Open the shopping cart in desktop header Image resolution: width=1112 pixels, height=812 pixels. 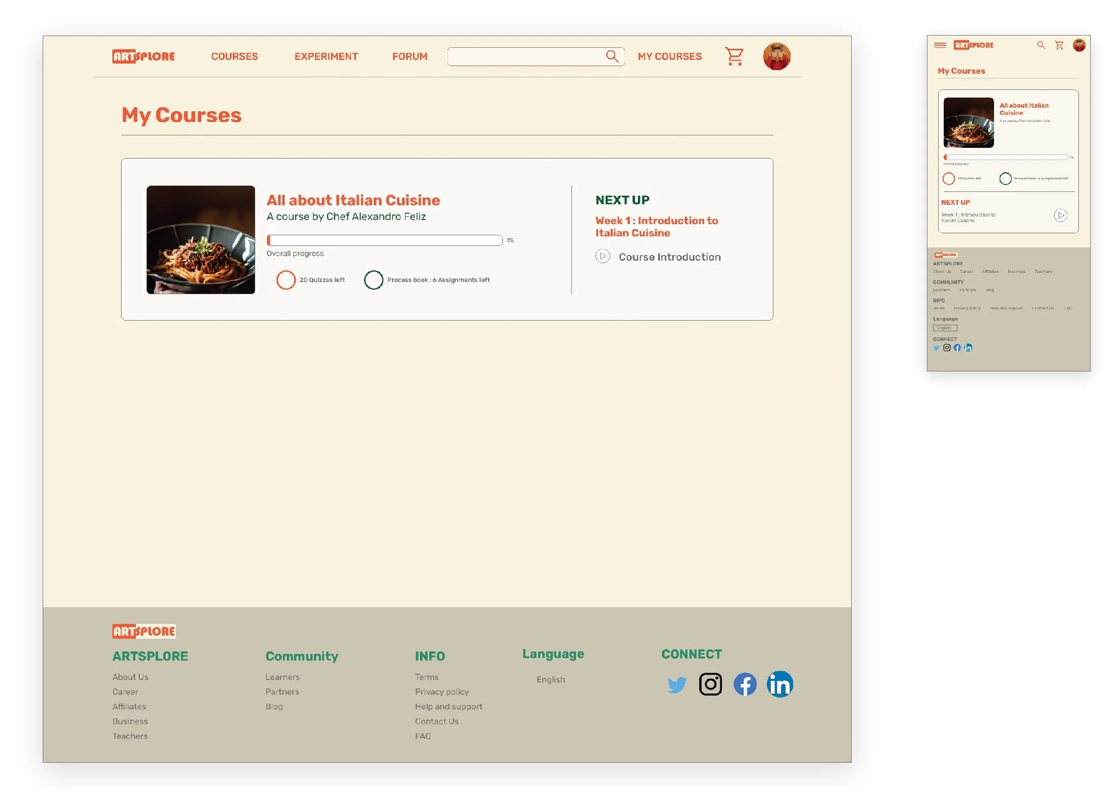point(734,56)
